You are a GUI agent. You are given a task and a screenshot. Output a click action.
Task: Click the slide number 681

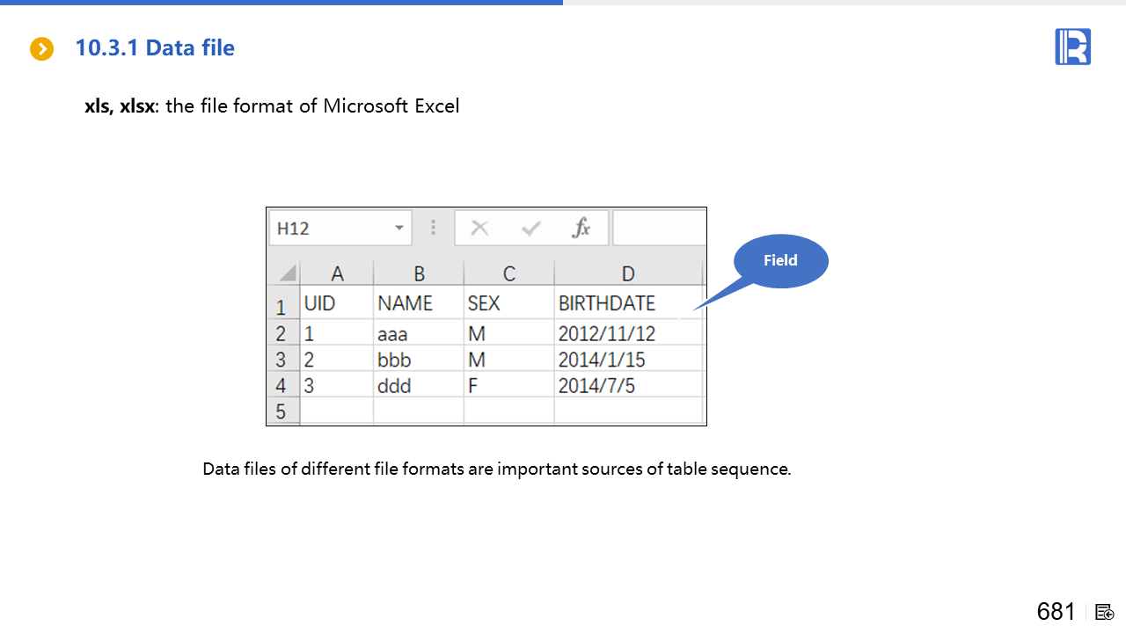(x=1056, y=612)
